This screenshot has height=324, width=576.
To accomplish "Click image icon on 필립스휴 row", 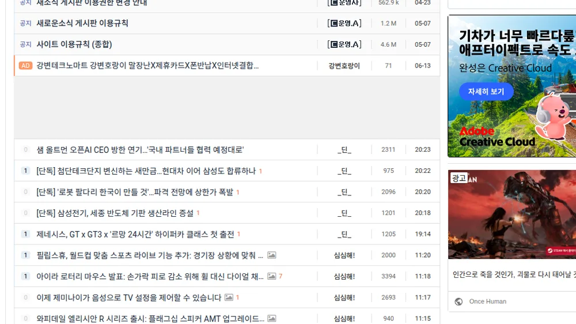I will click(x=272, y=255).
